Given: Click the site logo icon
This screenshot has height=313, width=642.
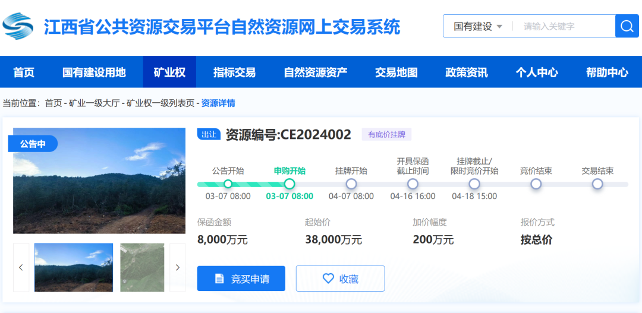Looking at the screenshot, I should point(18,26).
